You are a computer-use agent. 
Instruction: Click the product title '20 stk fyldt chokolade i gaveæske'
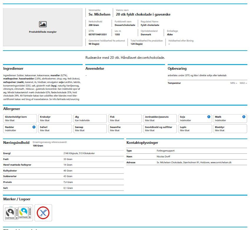tap(143, 14)
